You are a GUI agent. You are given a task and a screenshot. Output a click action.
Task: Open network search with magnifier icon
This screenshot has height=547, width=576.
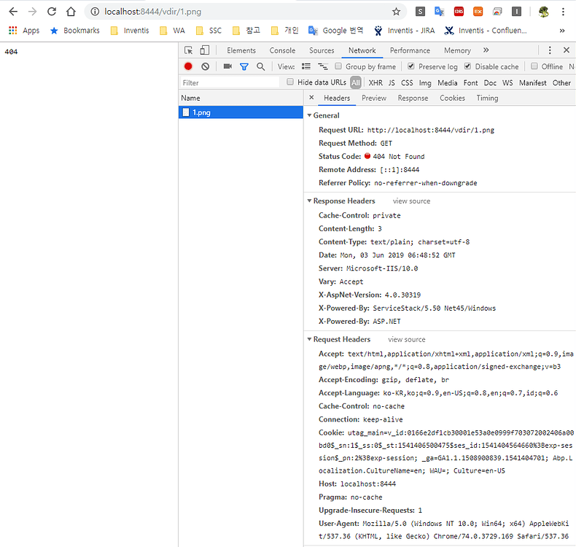(260, 66)
